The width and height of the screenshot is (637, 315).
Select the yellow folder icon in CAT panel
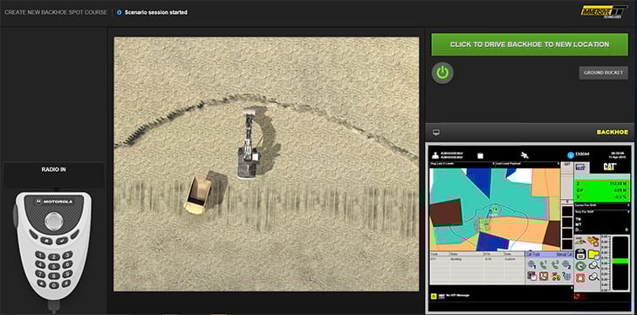[594, 255]
